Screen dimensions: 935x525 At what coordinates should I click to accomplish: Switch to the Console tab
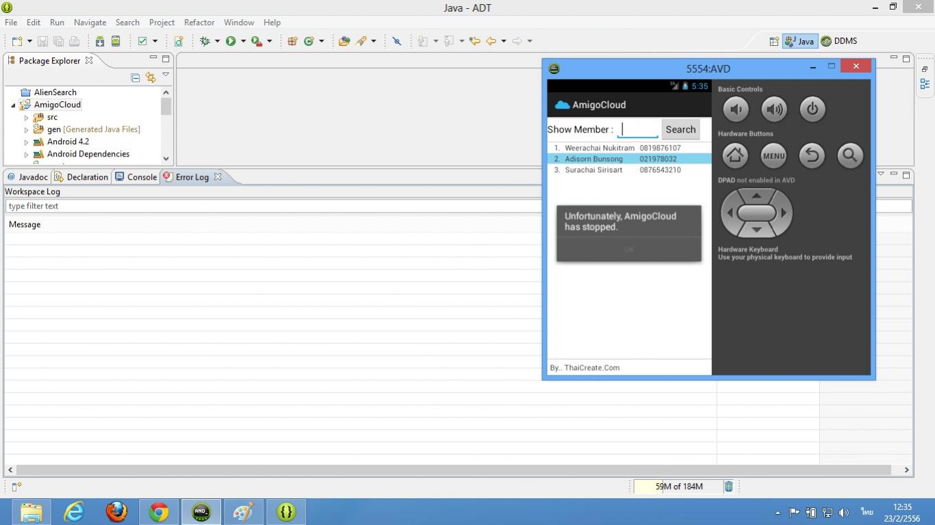(136, 177)
